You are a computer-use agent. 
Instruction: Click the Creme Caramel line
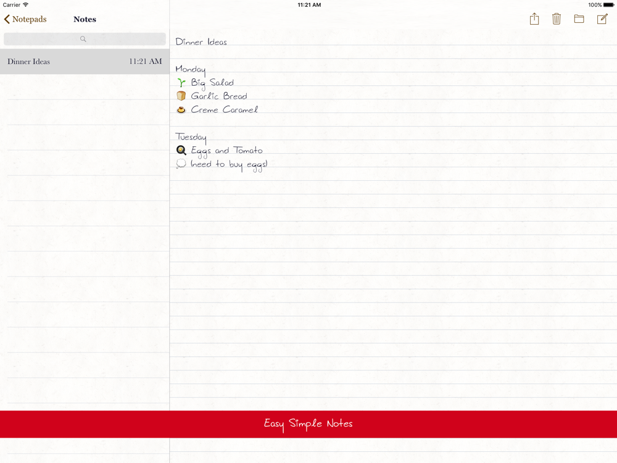click(x=225, y=109)
